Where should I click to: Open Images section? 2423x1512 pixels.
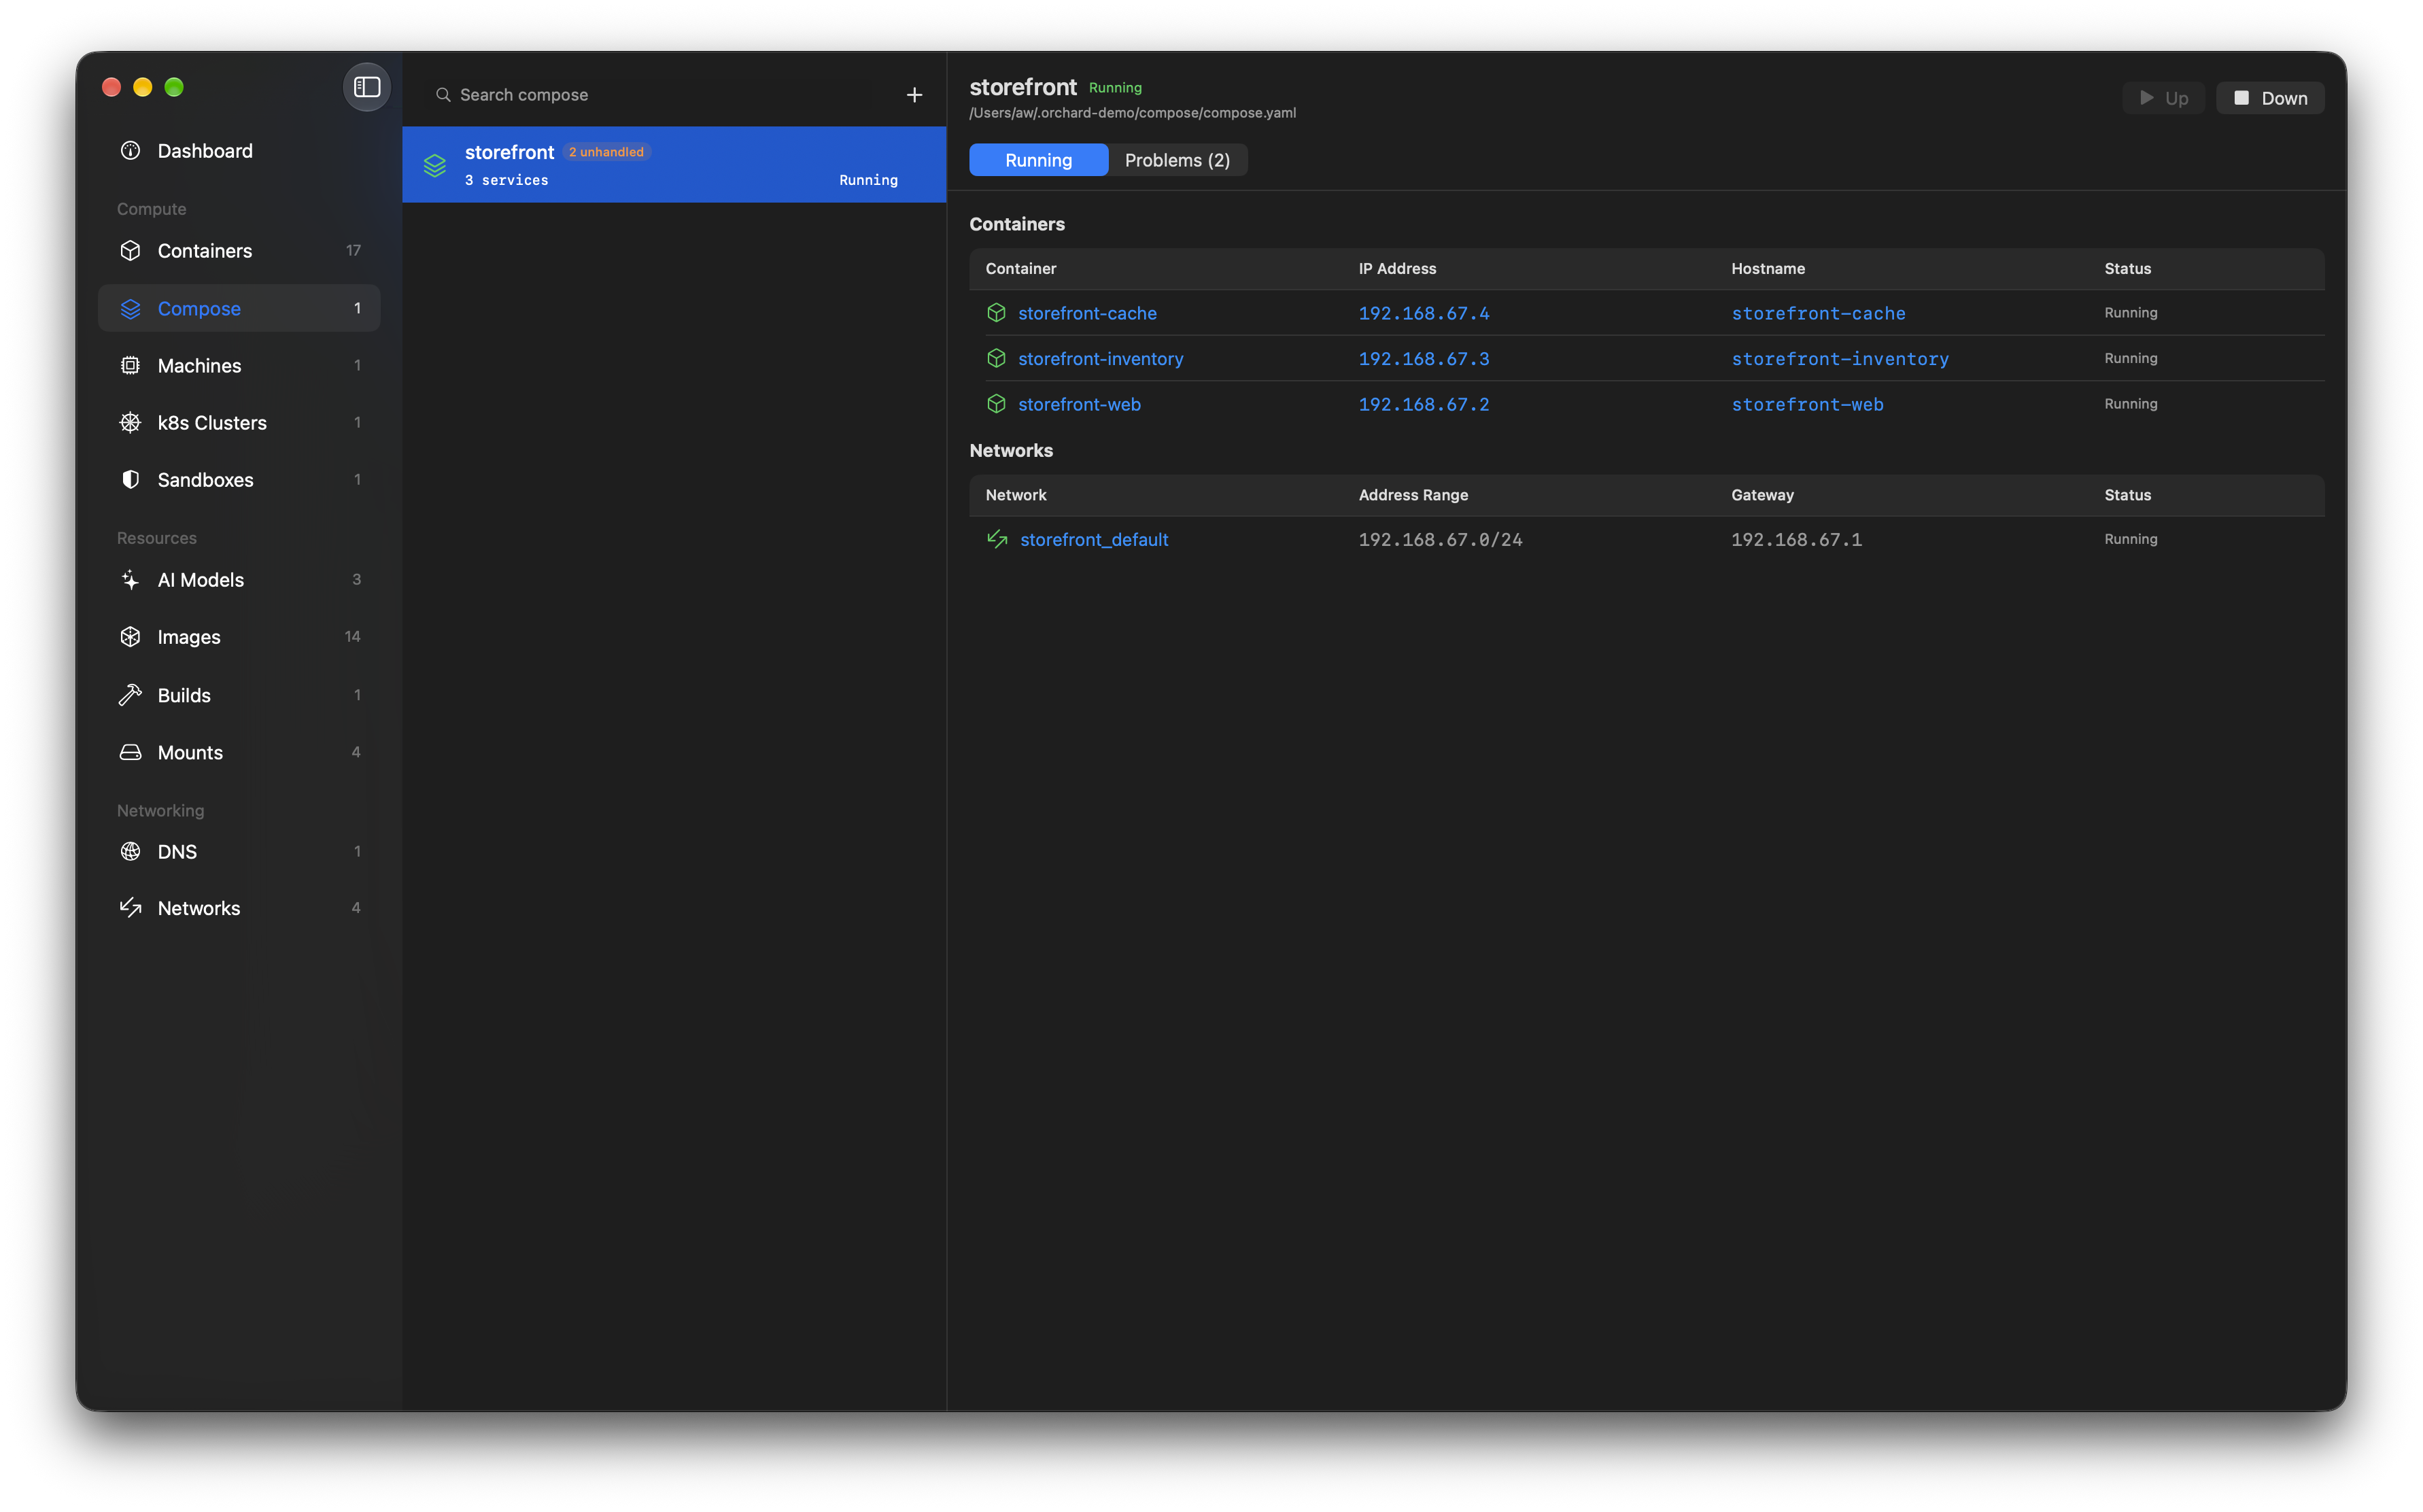(x=239, y=637)
